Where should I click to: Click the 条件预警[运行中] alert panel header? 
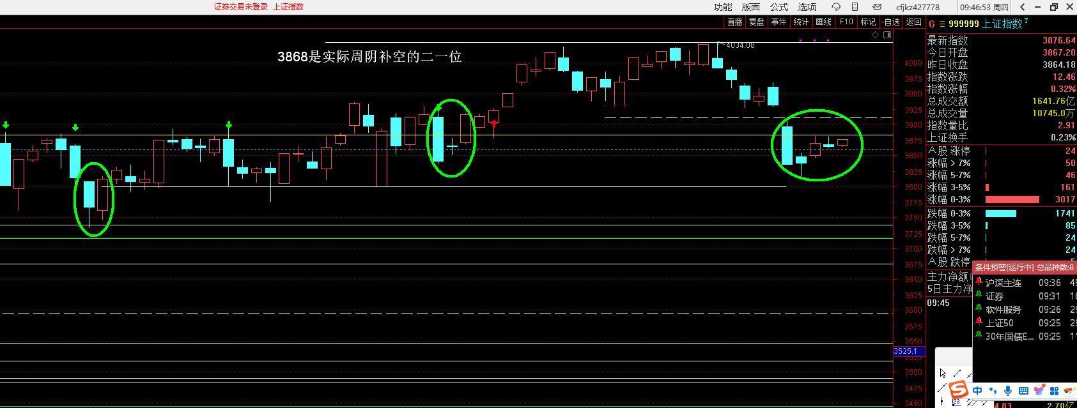(x=1025, y=267)
